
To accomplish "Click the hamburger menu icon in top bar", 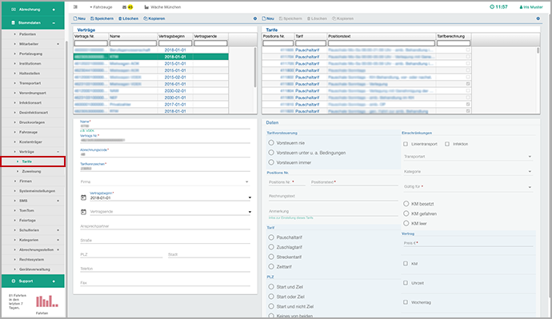I will pyautogui.click(x=75, y=7).
